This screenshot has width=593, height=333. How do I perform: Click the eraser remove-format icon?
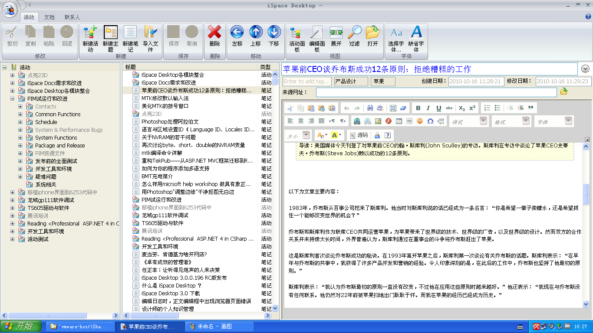point(403,108)
